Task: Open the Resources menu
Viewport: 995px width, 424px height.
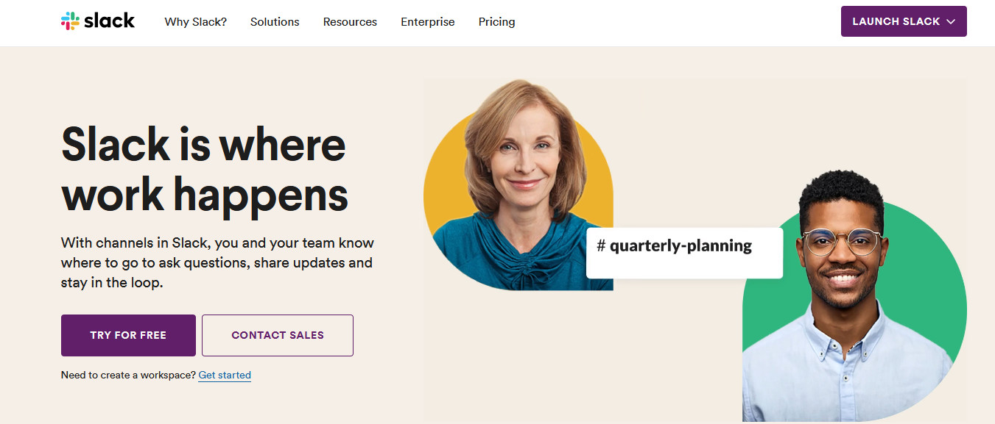Action: point(350,22)
